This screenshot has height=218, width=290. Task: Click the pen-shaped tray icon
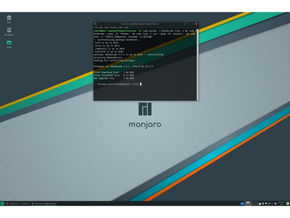pos(269,204)
